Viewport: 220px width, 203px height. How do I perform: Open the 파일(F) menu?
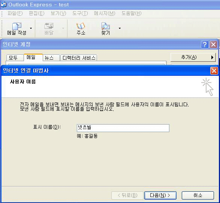[x=15, y=14]
